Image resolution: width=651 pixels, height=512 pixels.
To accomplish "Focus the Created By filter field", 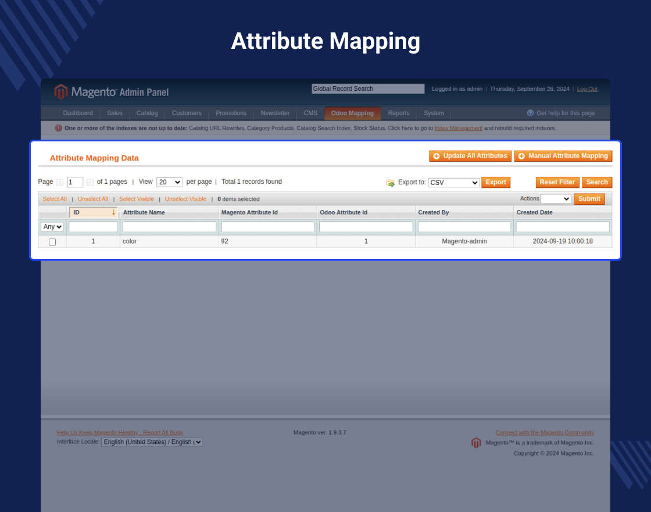I will (464, 227).
